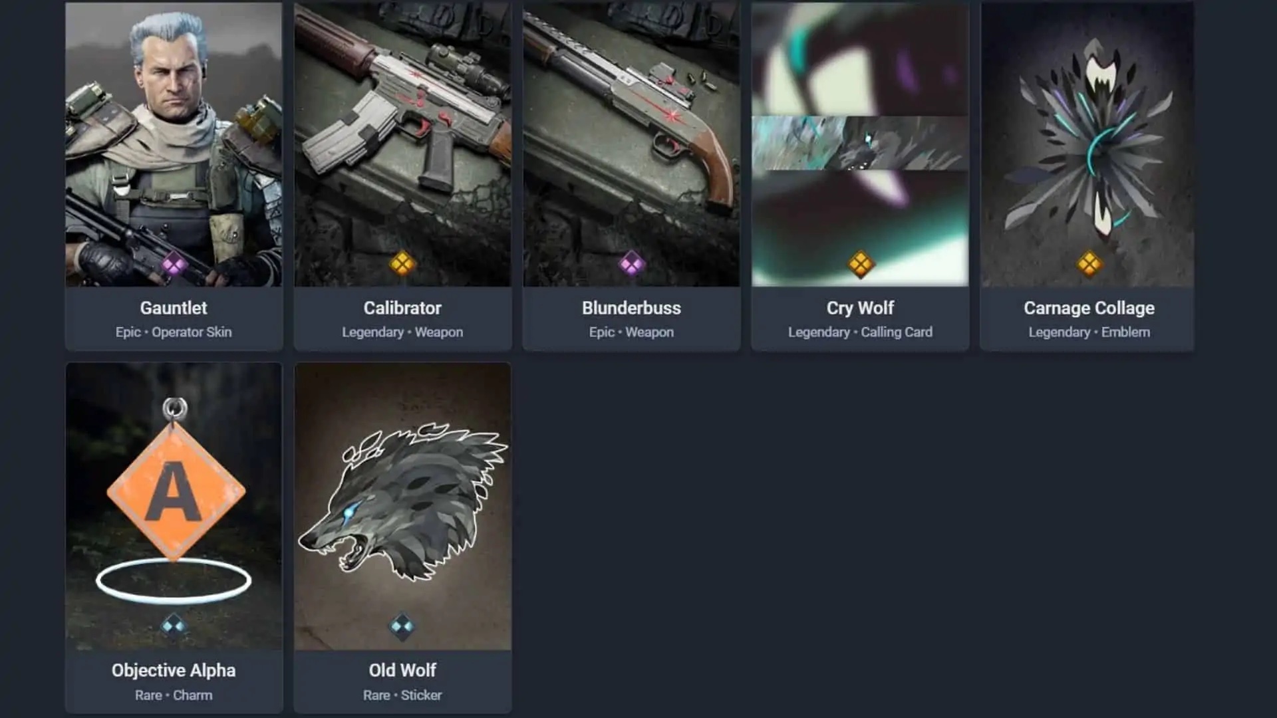Viewport: 1277px width, 718px height.
Task: Click the purple Epic rarity icon on Blunderbuss
Action: (631, 264)
